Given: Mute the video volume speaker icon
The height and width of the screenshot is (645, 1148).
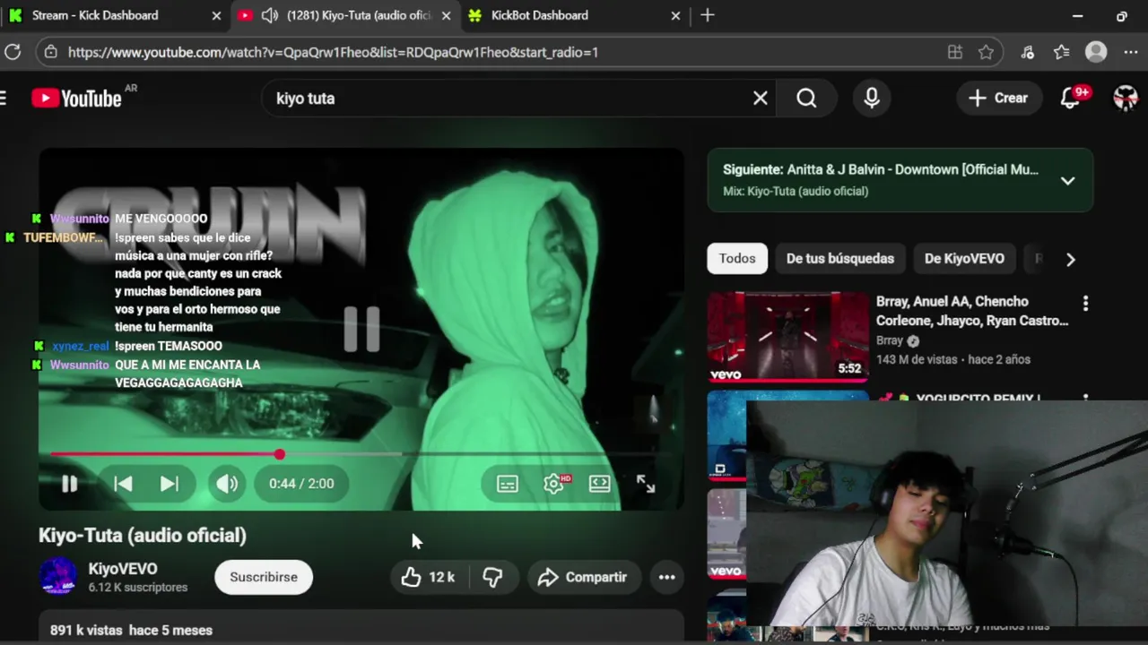Looking at the screenshot, I should (x=226, y=484).
